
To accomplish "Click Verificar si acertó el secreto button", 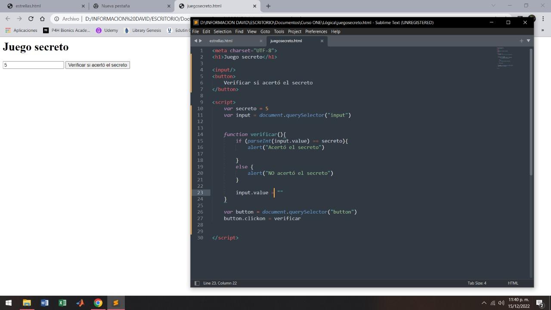I will 98,65.
